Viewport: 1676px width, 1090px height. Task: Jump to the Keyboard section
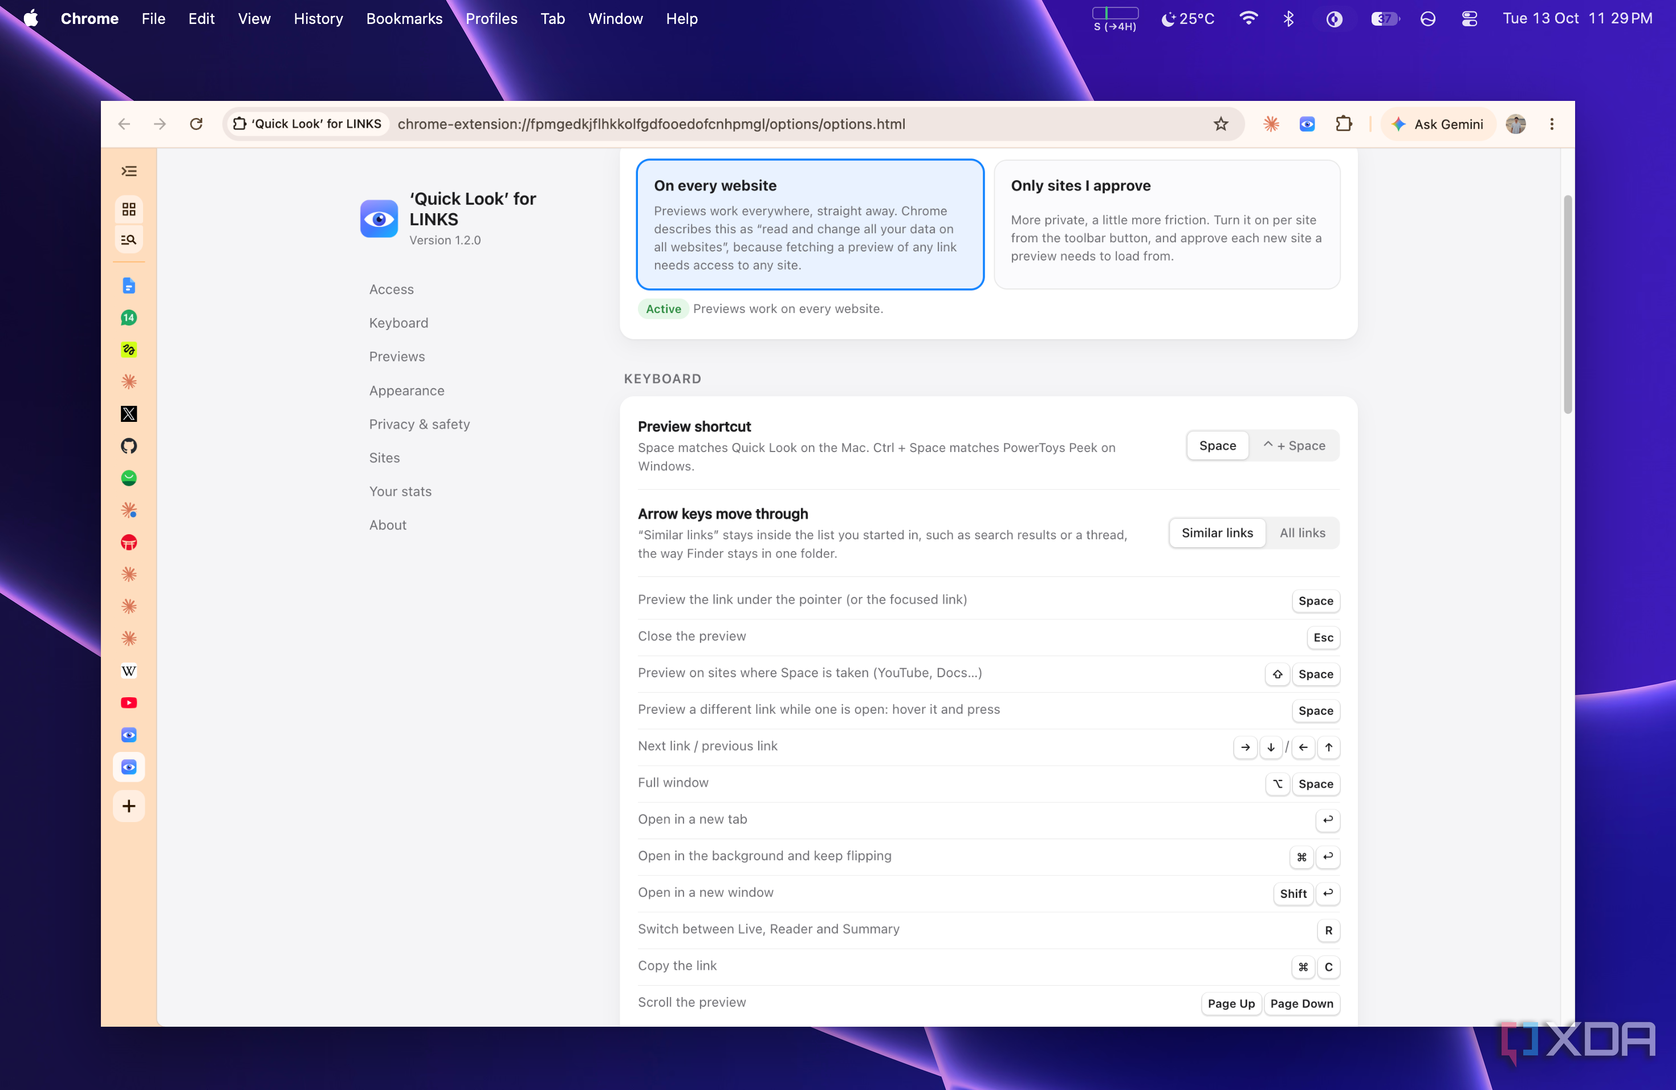point(398,323)
